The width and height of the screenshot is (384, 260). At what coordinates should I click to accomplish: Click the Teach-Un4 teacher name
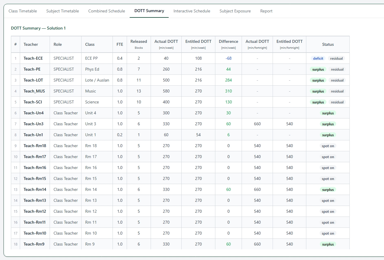[33, 113]
